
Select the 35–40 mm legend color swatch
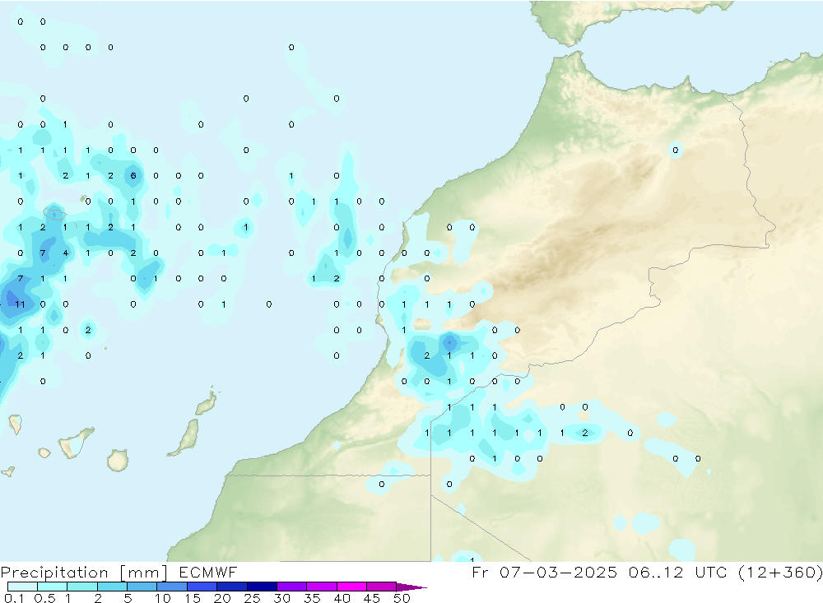(322, 587)
